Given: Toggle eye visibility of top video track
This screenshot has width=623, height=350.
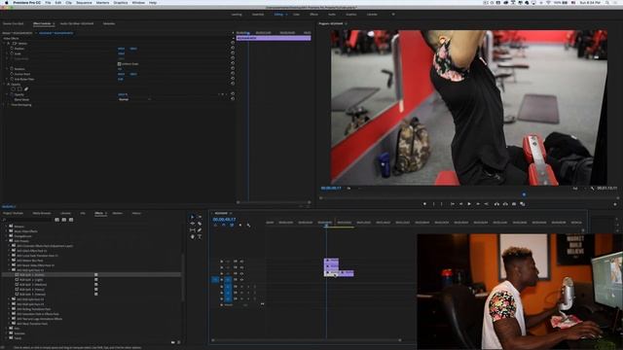Looking at the screenshot, I should [241, 262].
